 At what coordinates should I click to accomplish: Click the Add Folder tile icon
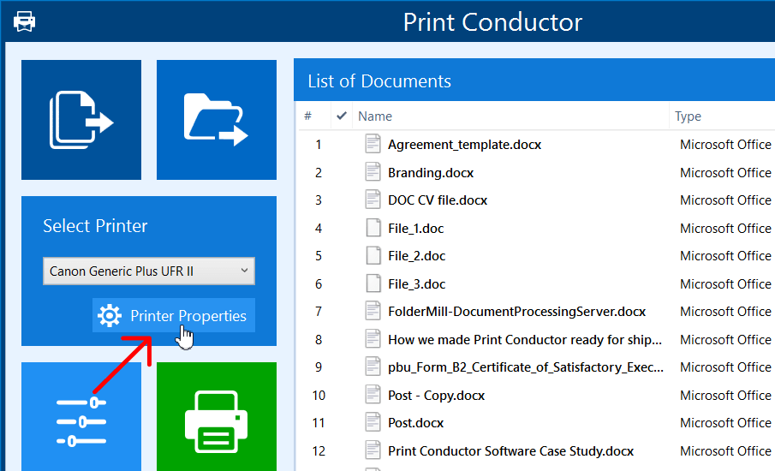pos(216,120)
